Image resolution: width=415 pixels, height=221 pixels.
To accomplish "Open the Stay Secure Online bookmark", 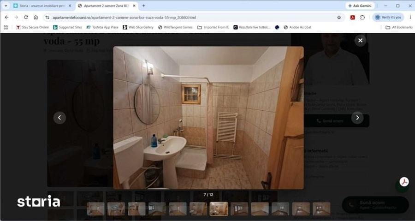I will click(33, 27).
